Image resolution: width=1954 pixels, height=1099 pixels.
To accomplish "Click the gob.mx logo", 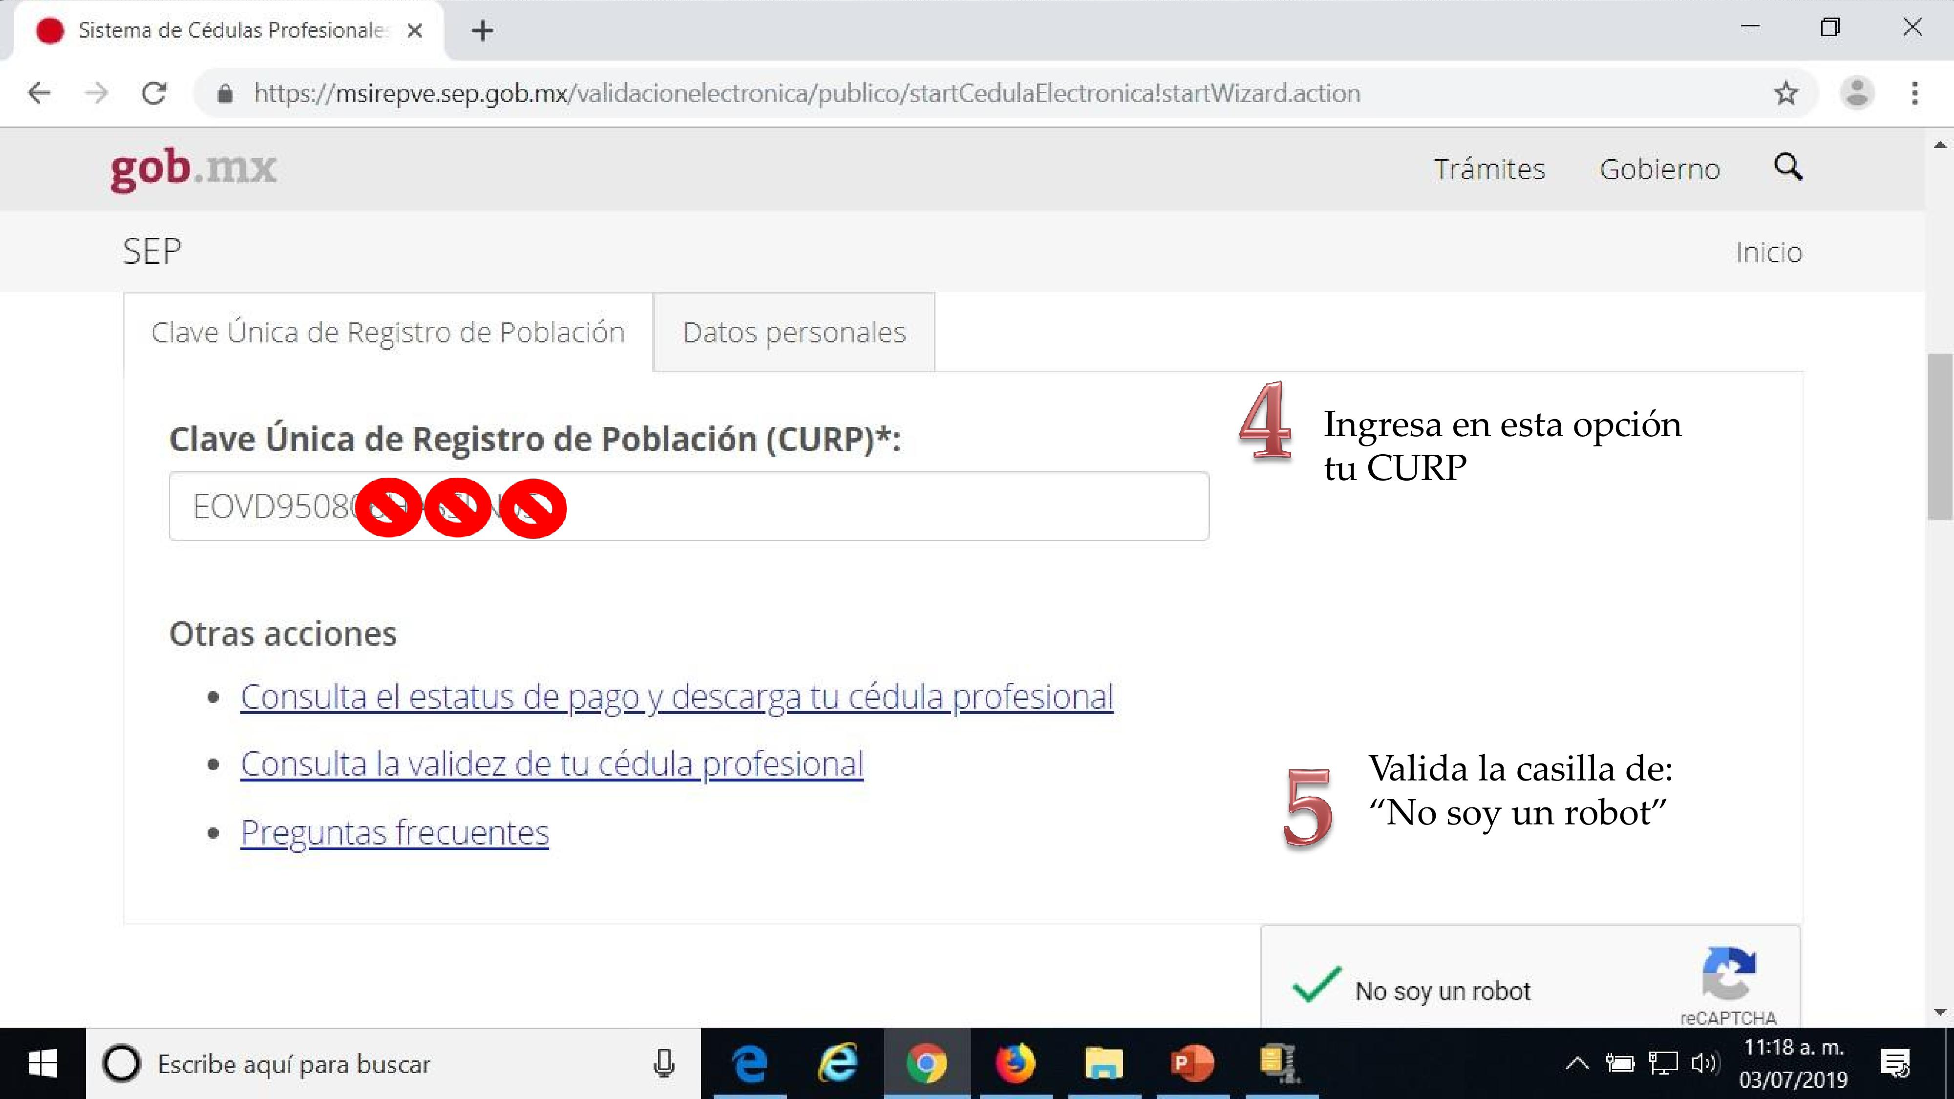I will 193,169.
